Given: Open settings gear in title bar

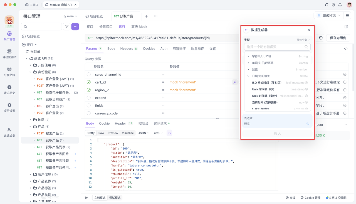Looking at the screenshot, I should point(333,5).
